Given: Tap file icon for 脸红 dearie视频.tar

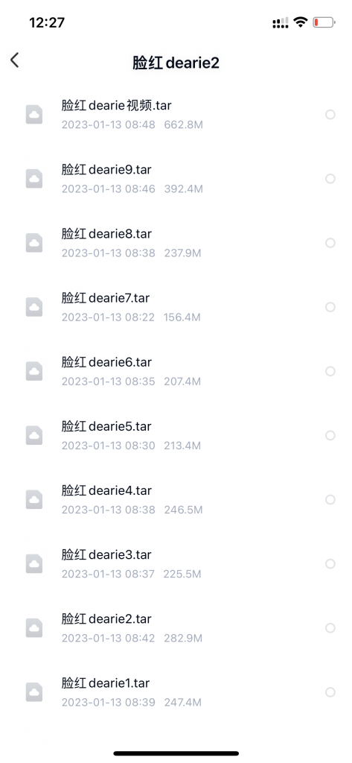Looking at the screenshot, I should [34, 114].
